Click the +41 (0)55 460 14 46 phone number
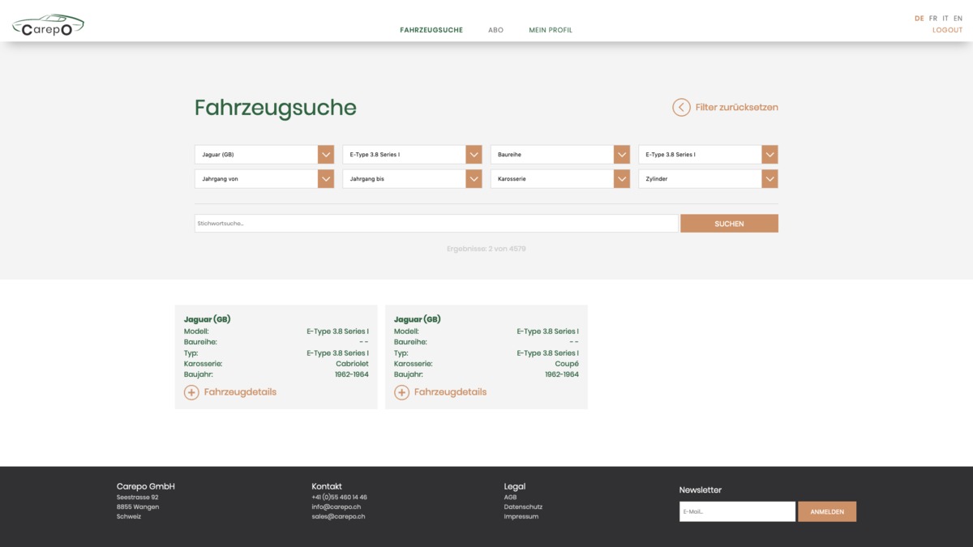The image size is (973, 547). [339, 497]
